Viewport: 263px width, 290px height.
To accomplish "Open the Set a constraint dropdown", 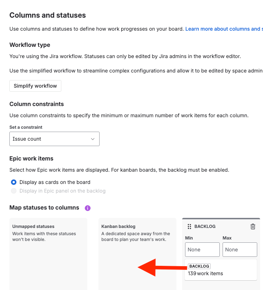I will click(54, 139).
